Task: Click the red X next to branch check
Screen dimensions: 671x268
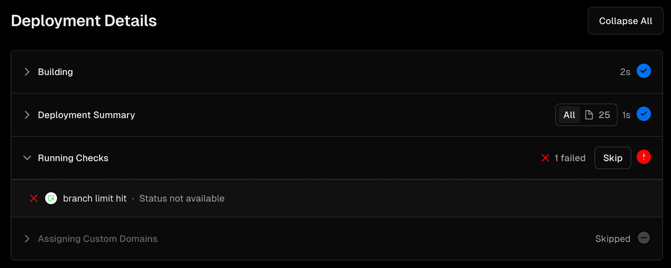Action: [34, 199]
